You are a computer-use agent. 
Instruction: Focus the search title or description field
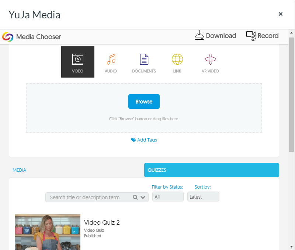tap(97, 197)
